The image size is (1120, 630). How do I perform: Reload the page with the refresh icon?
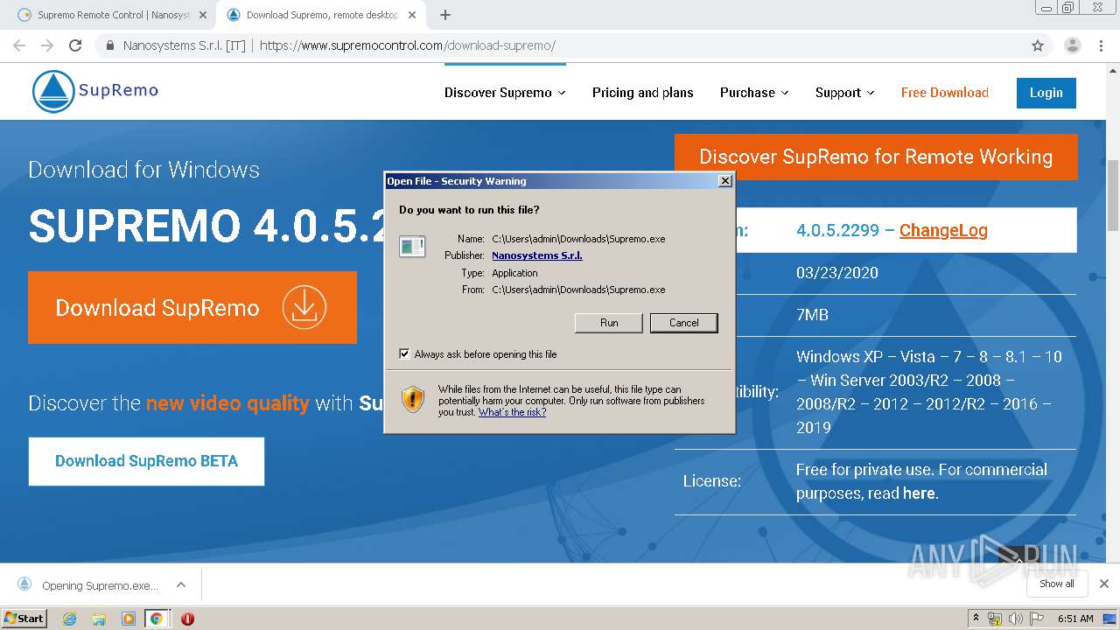click(x=75, y=45)
